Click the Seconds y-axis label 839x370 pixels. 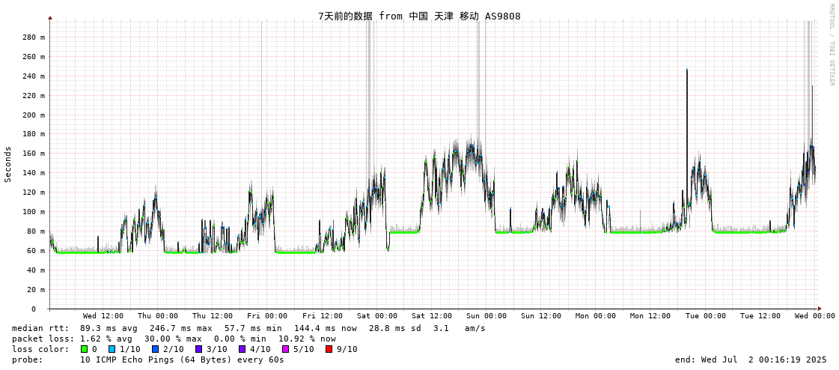coord(8,164)
